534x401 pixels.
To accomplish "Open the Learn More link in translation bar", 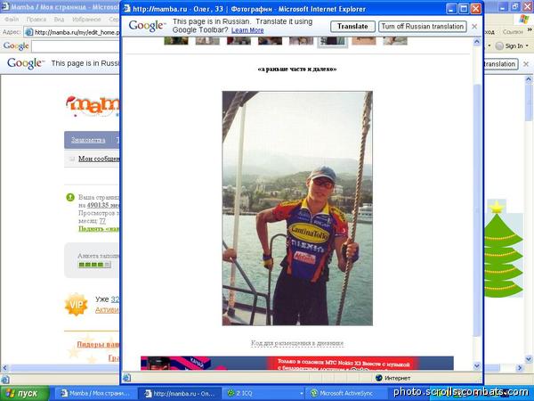I will 247,30.
